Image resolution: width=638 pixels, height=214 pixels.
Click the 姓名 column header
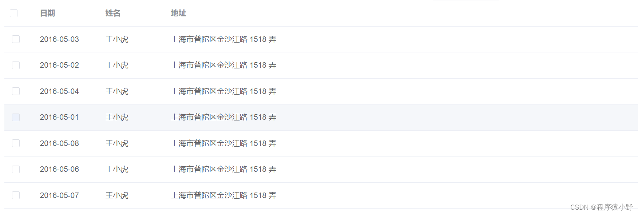(x=113, y=13)
